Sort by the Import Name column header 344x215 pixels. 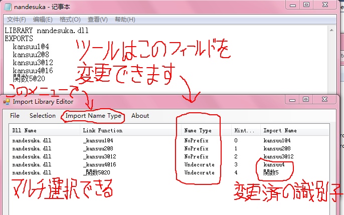click(295, 130)
